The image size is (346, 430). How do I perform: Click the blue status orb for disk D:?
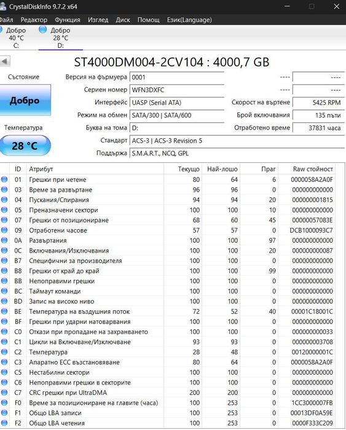coord(42,29)
